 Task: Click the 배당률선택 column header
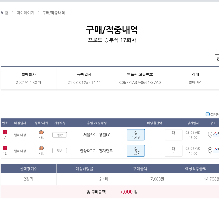(154, 123)
